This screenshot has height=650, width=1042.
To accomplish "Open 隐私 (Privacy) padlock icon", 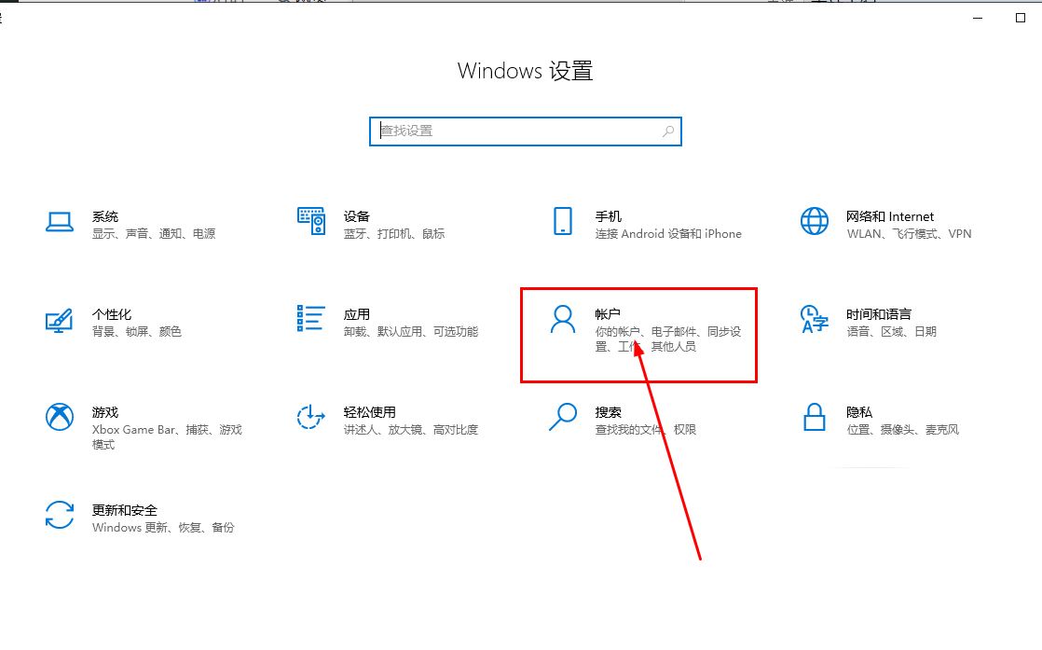I will [x=813, y=419].
